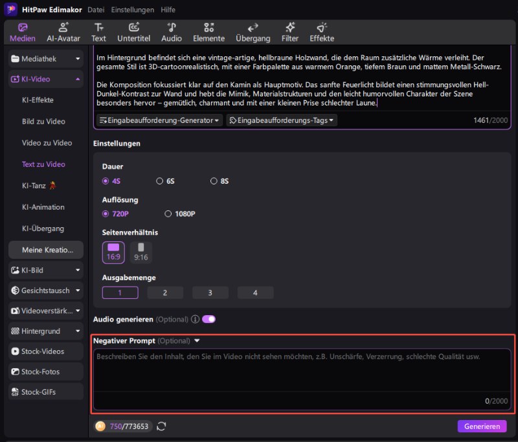
Task: Click the refresh credits icon
Action: [x=161, y=426]
